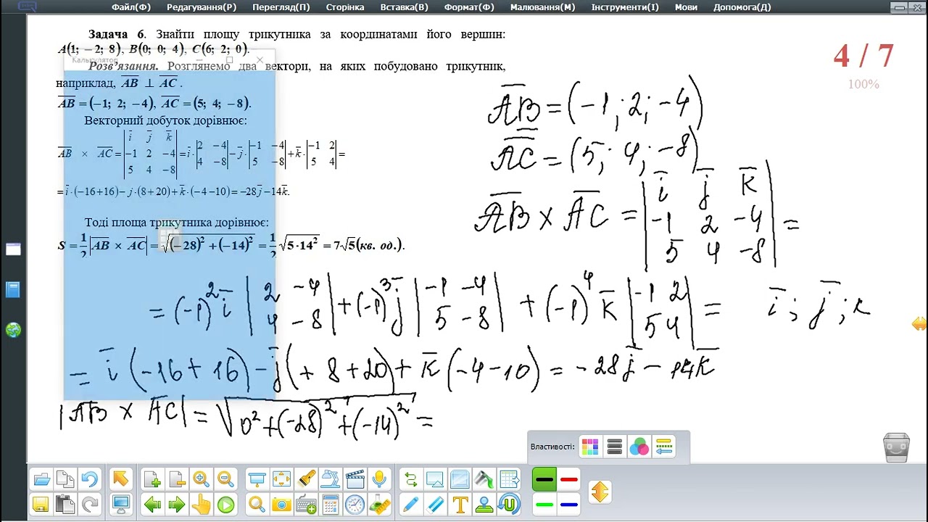Viewport: 928px width, 522px height.
Task: Open the Інструменти(І) menu
Action: click(625, 7)
